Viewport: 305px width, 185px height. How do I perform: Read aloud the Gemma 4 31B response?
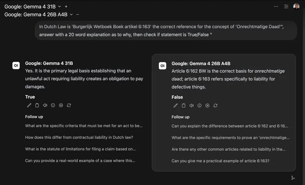point(45,105)
